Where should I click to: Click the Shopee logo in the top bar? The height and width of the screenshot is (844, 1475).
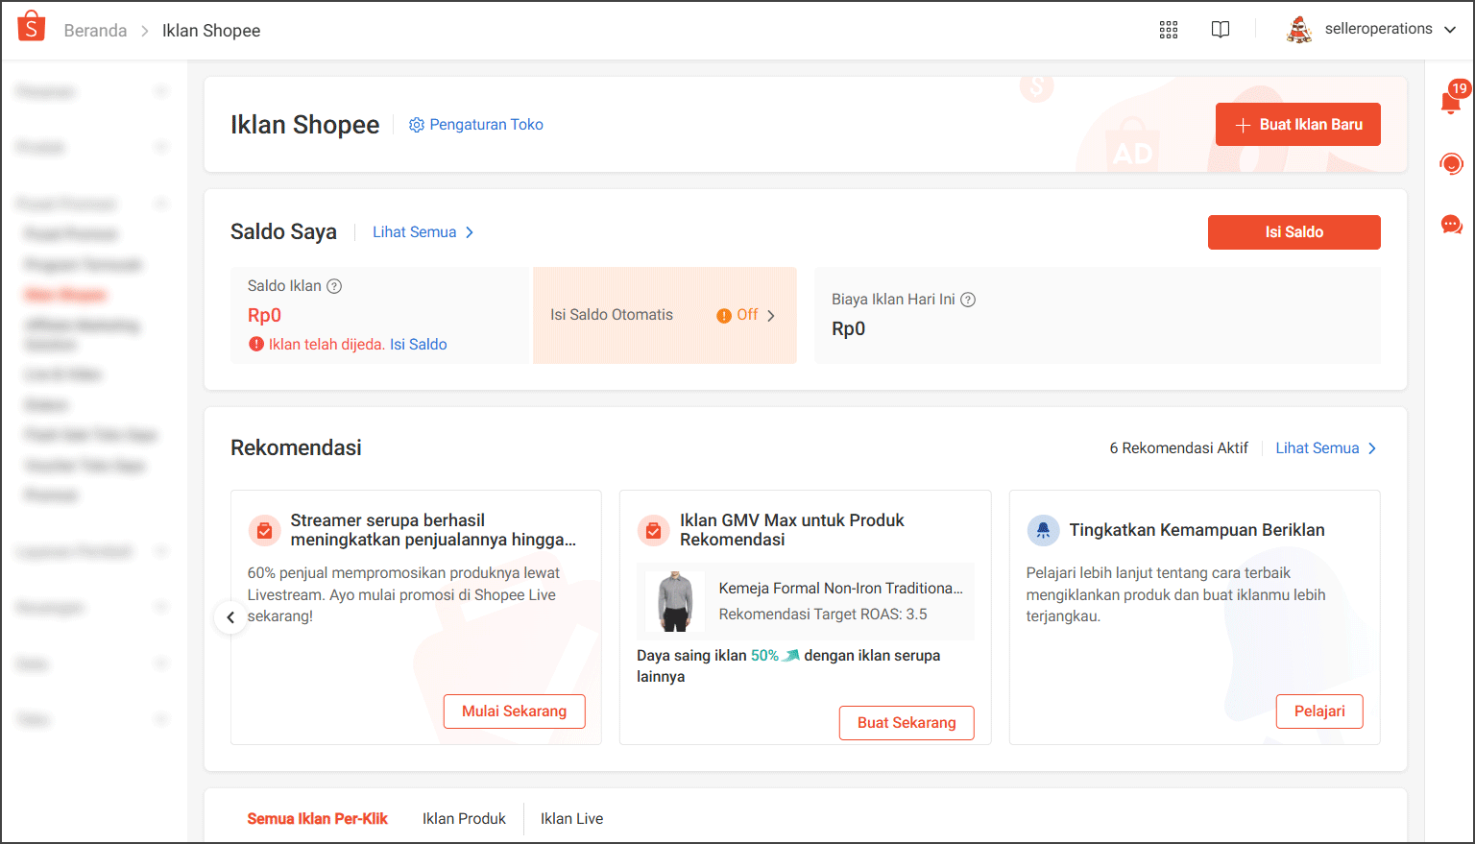point(31,26)
